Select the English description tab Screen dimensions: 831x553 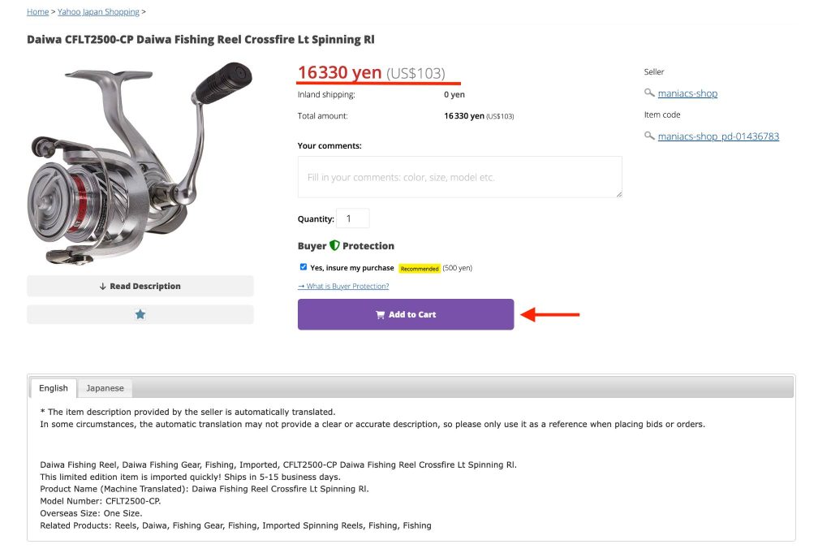54,388
